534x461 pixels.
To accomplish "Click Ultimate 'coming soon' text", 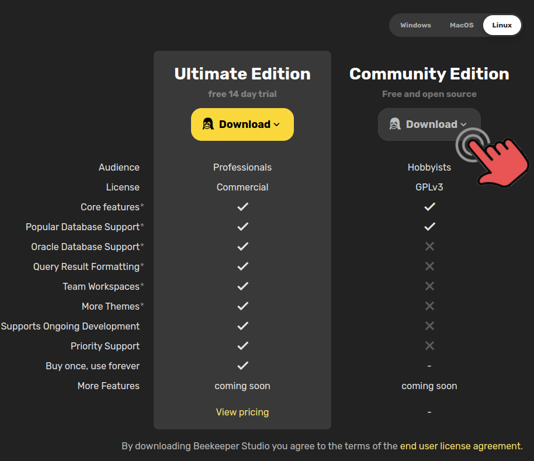I will click(x=242, y=386).
